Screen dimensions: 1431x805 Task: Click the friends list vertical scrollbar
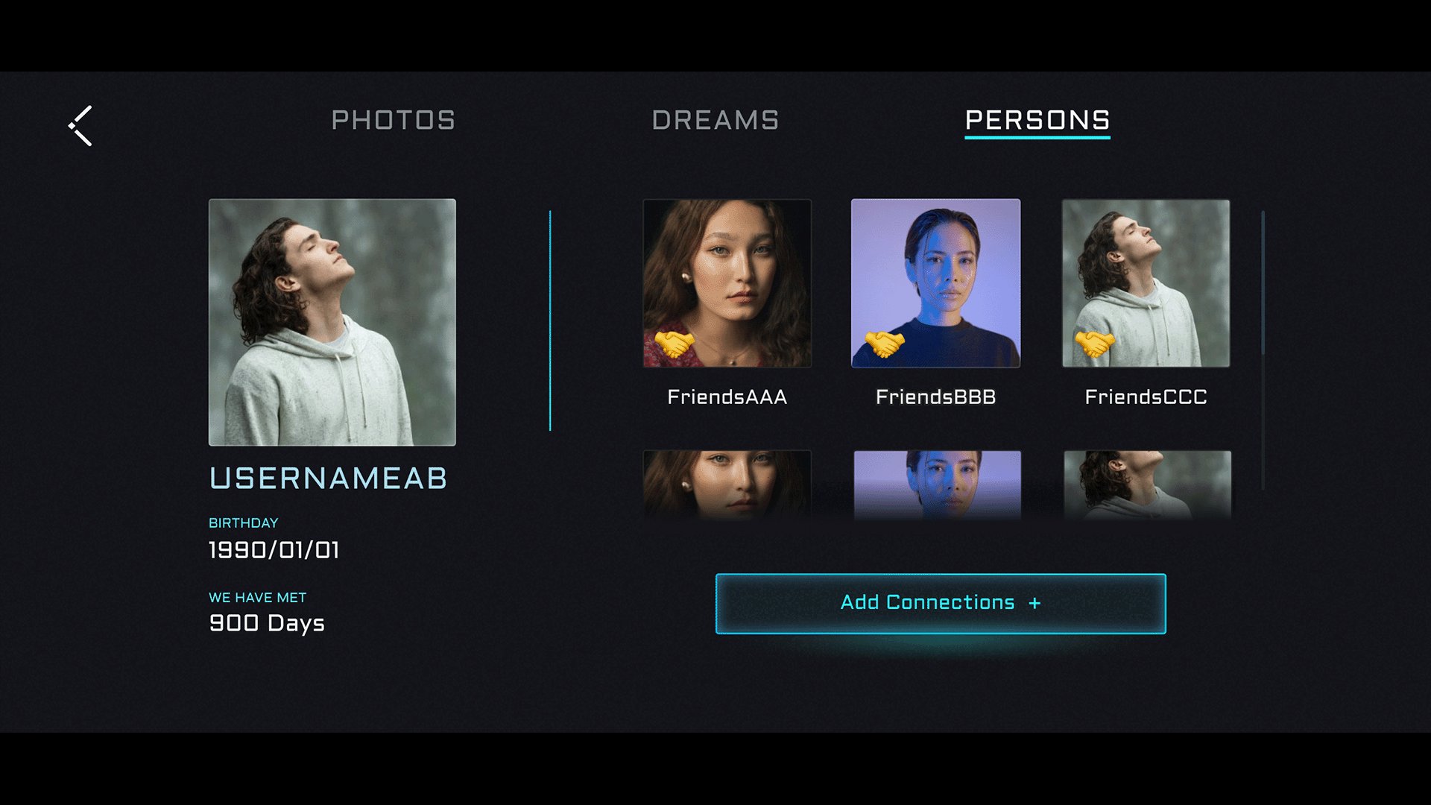coord(1263,350)
